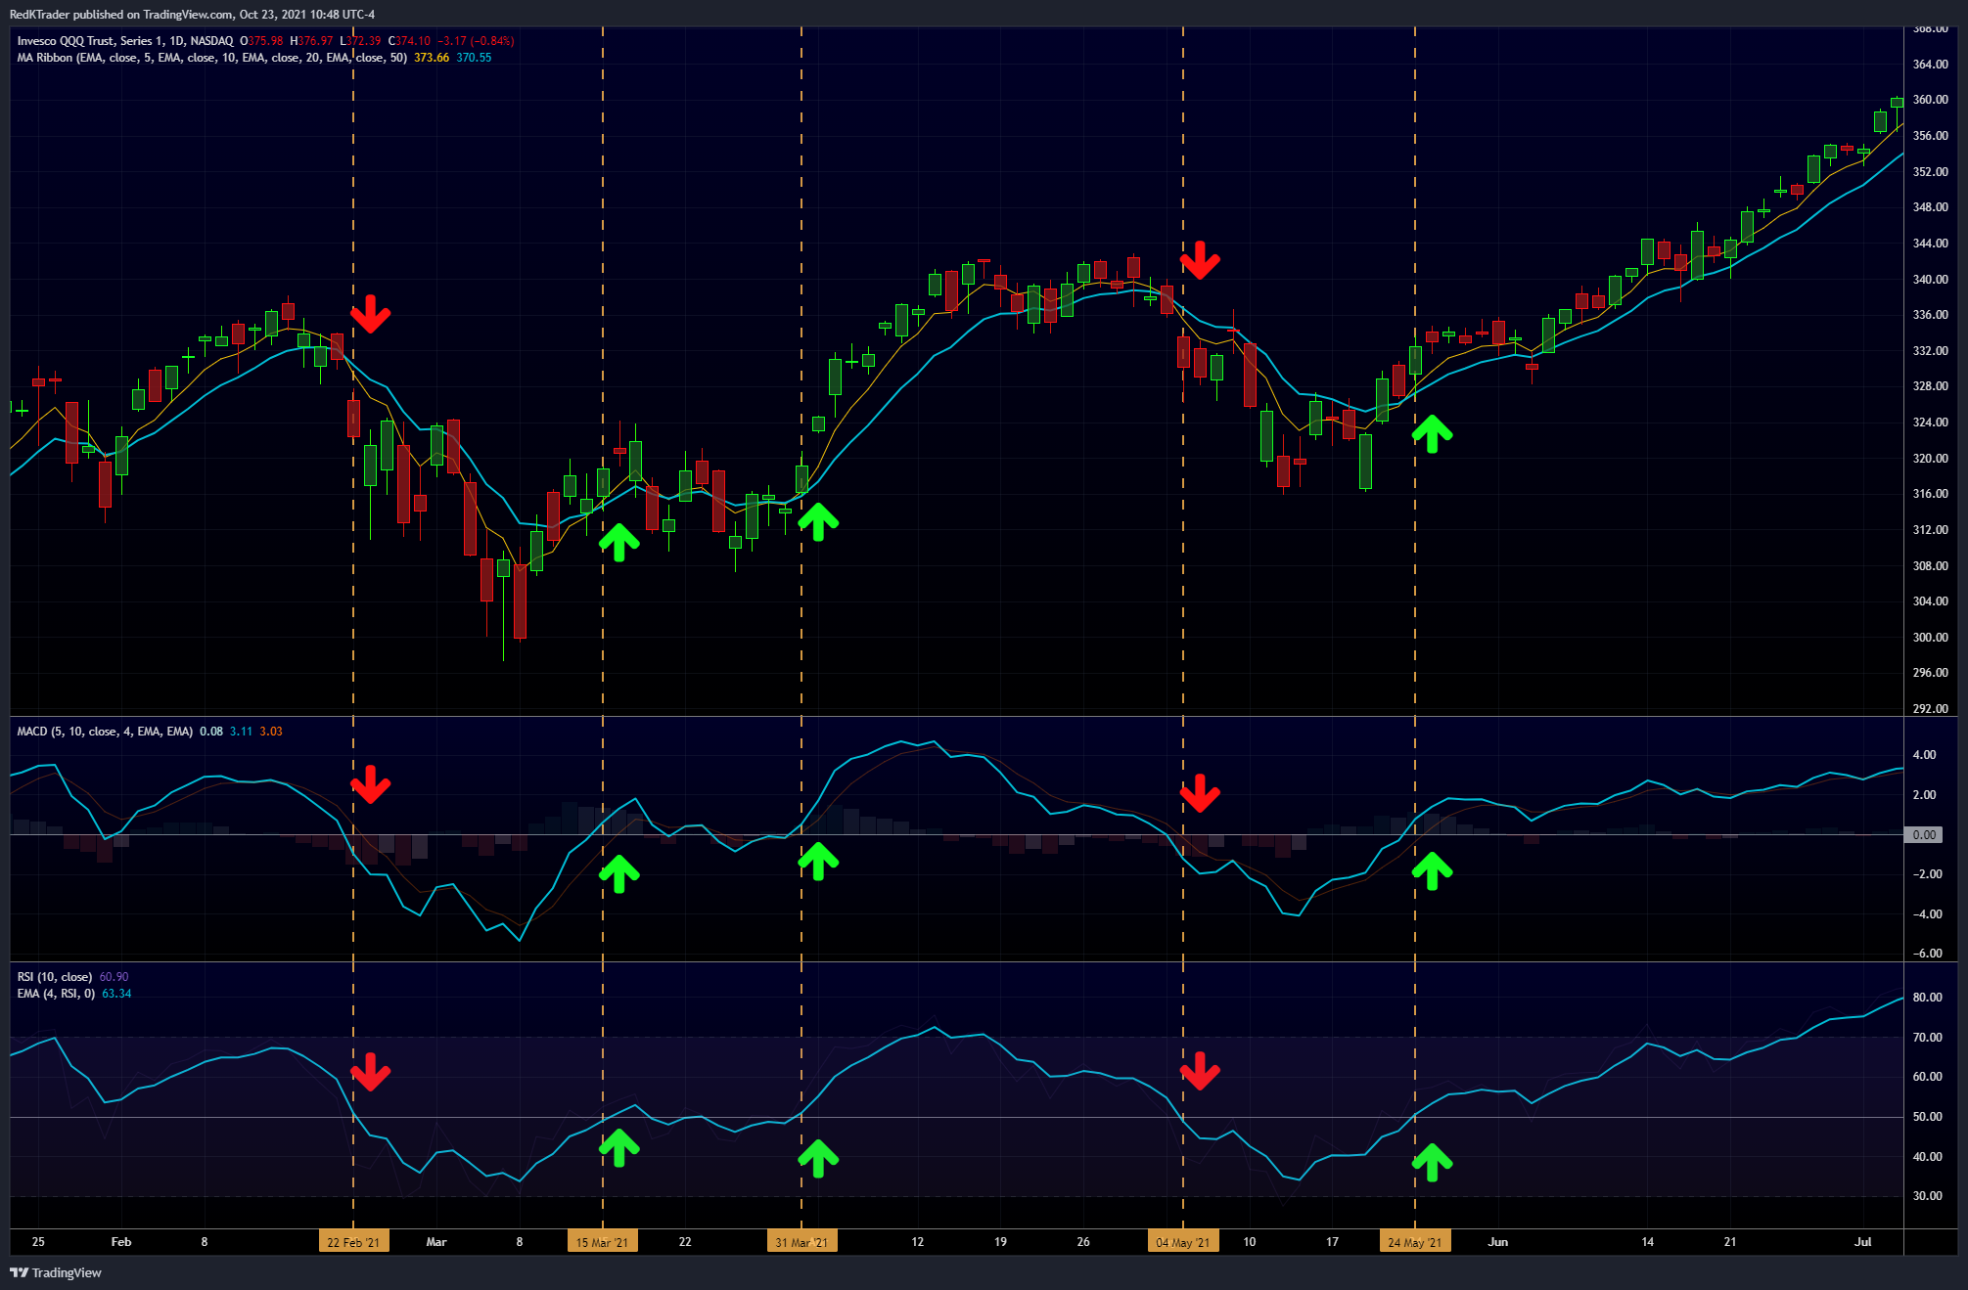Click the 30.00 RSI axis label
Image resolution: width=1968 pixels, height=1290 pixels.
1927,1196
